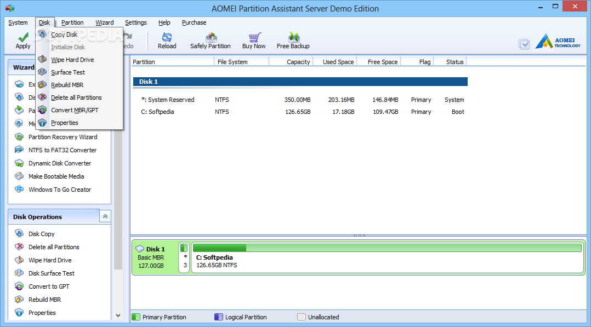591x327 pixels.
Task: Click the Flag column header
Action: point(417,62)
